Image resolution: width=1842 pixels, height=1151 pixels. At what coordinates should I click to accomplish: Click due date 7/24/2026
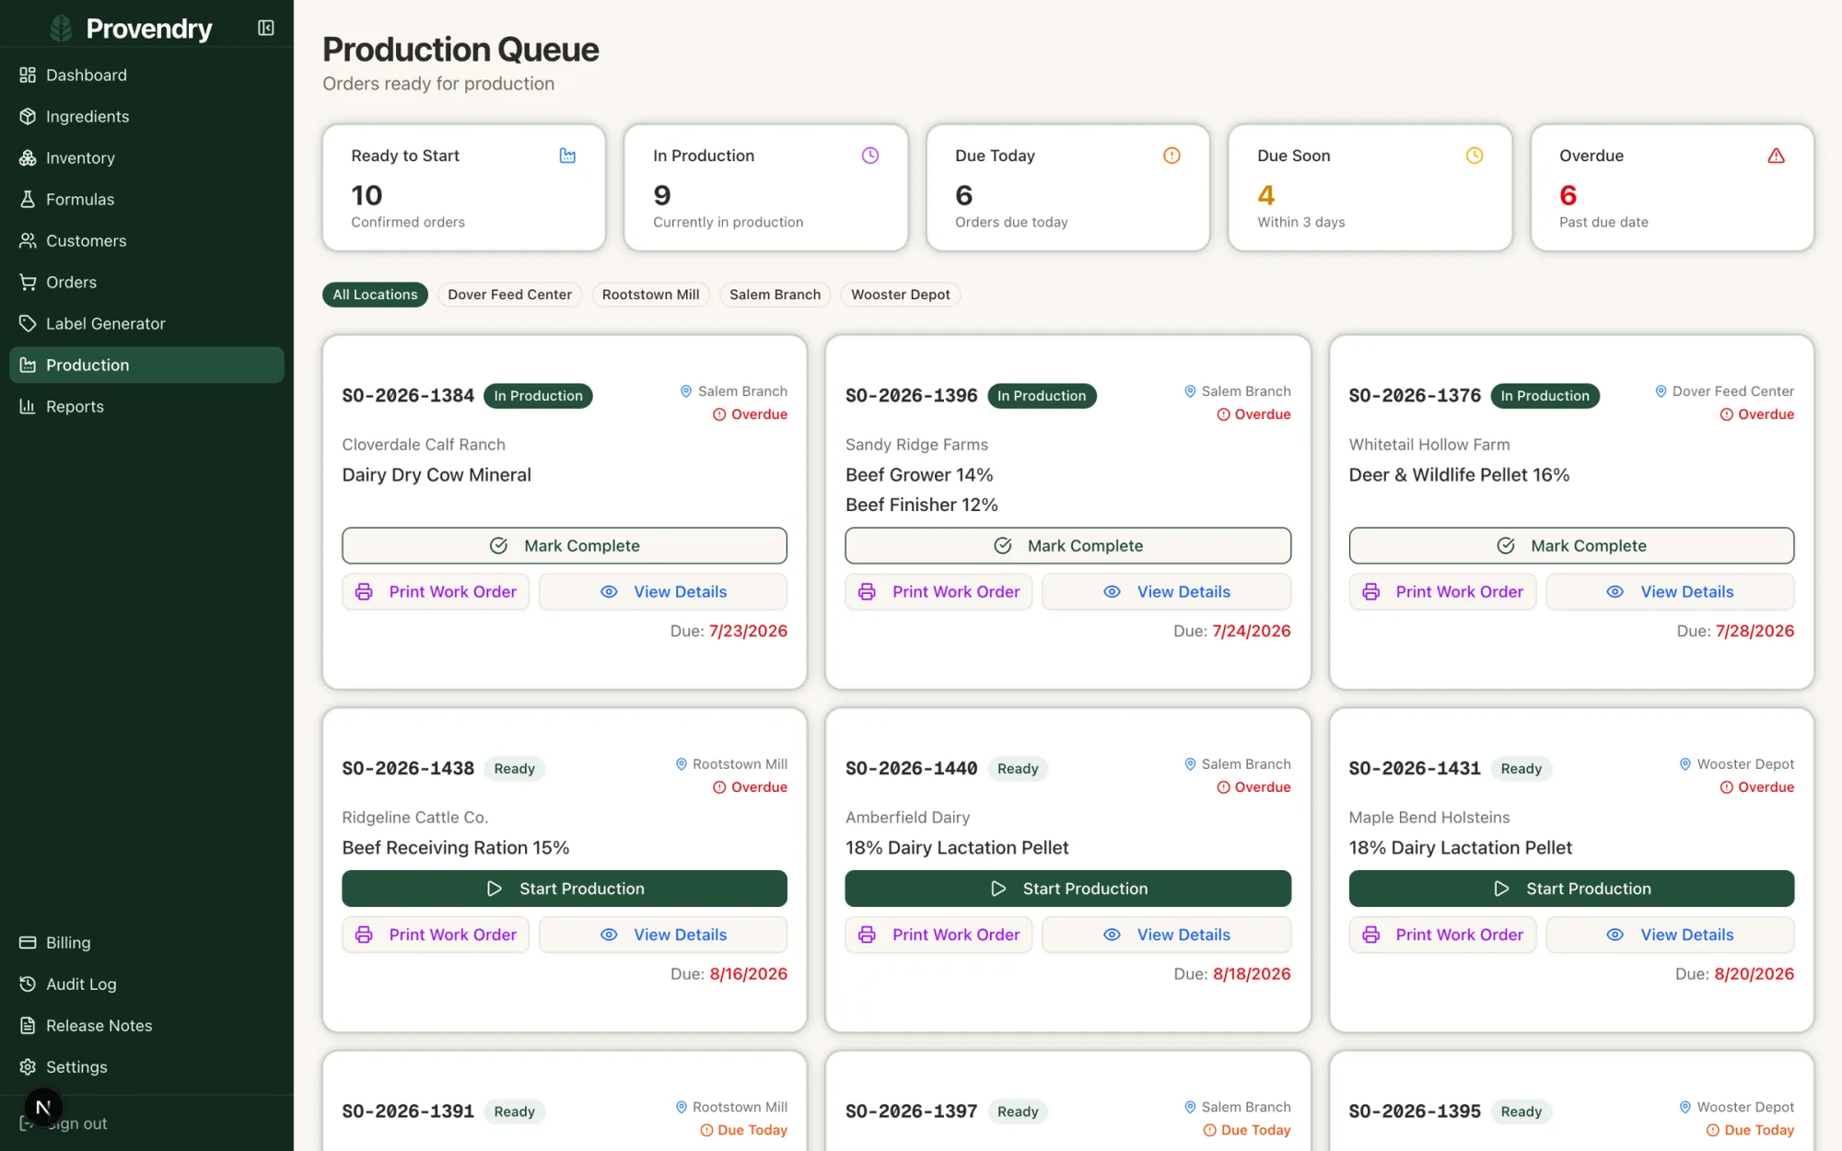click(1252, 631)
